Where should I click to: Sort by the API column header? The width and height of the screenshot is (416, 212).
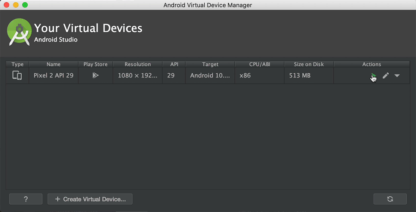pyautogui.click(x=174, y=65)
